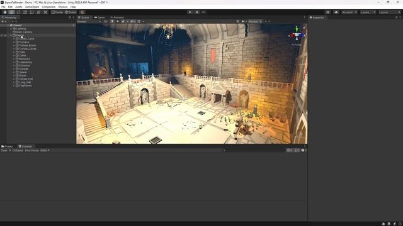Open the custom editor tools icon
403x226 pixels.
tap(45, 12)
